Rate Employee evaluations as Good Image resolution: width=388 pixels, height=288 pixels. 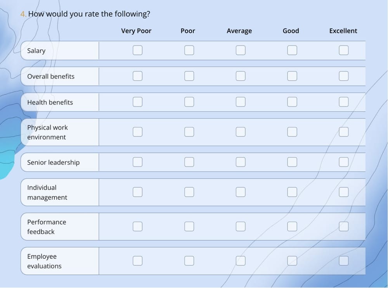point(292,261)
